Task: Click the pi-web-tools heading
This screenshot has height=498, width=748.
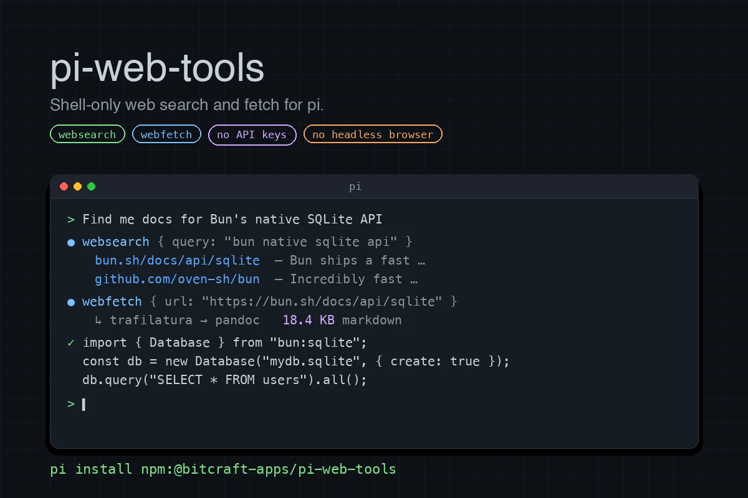Action: coord(157,68)
